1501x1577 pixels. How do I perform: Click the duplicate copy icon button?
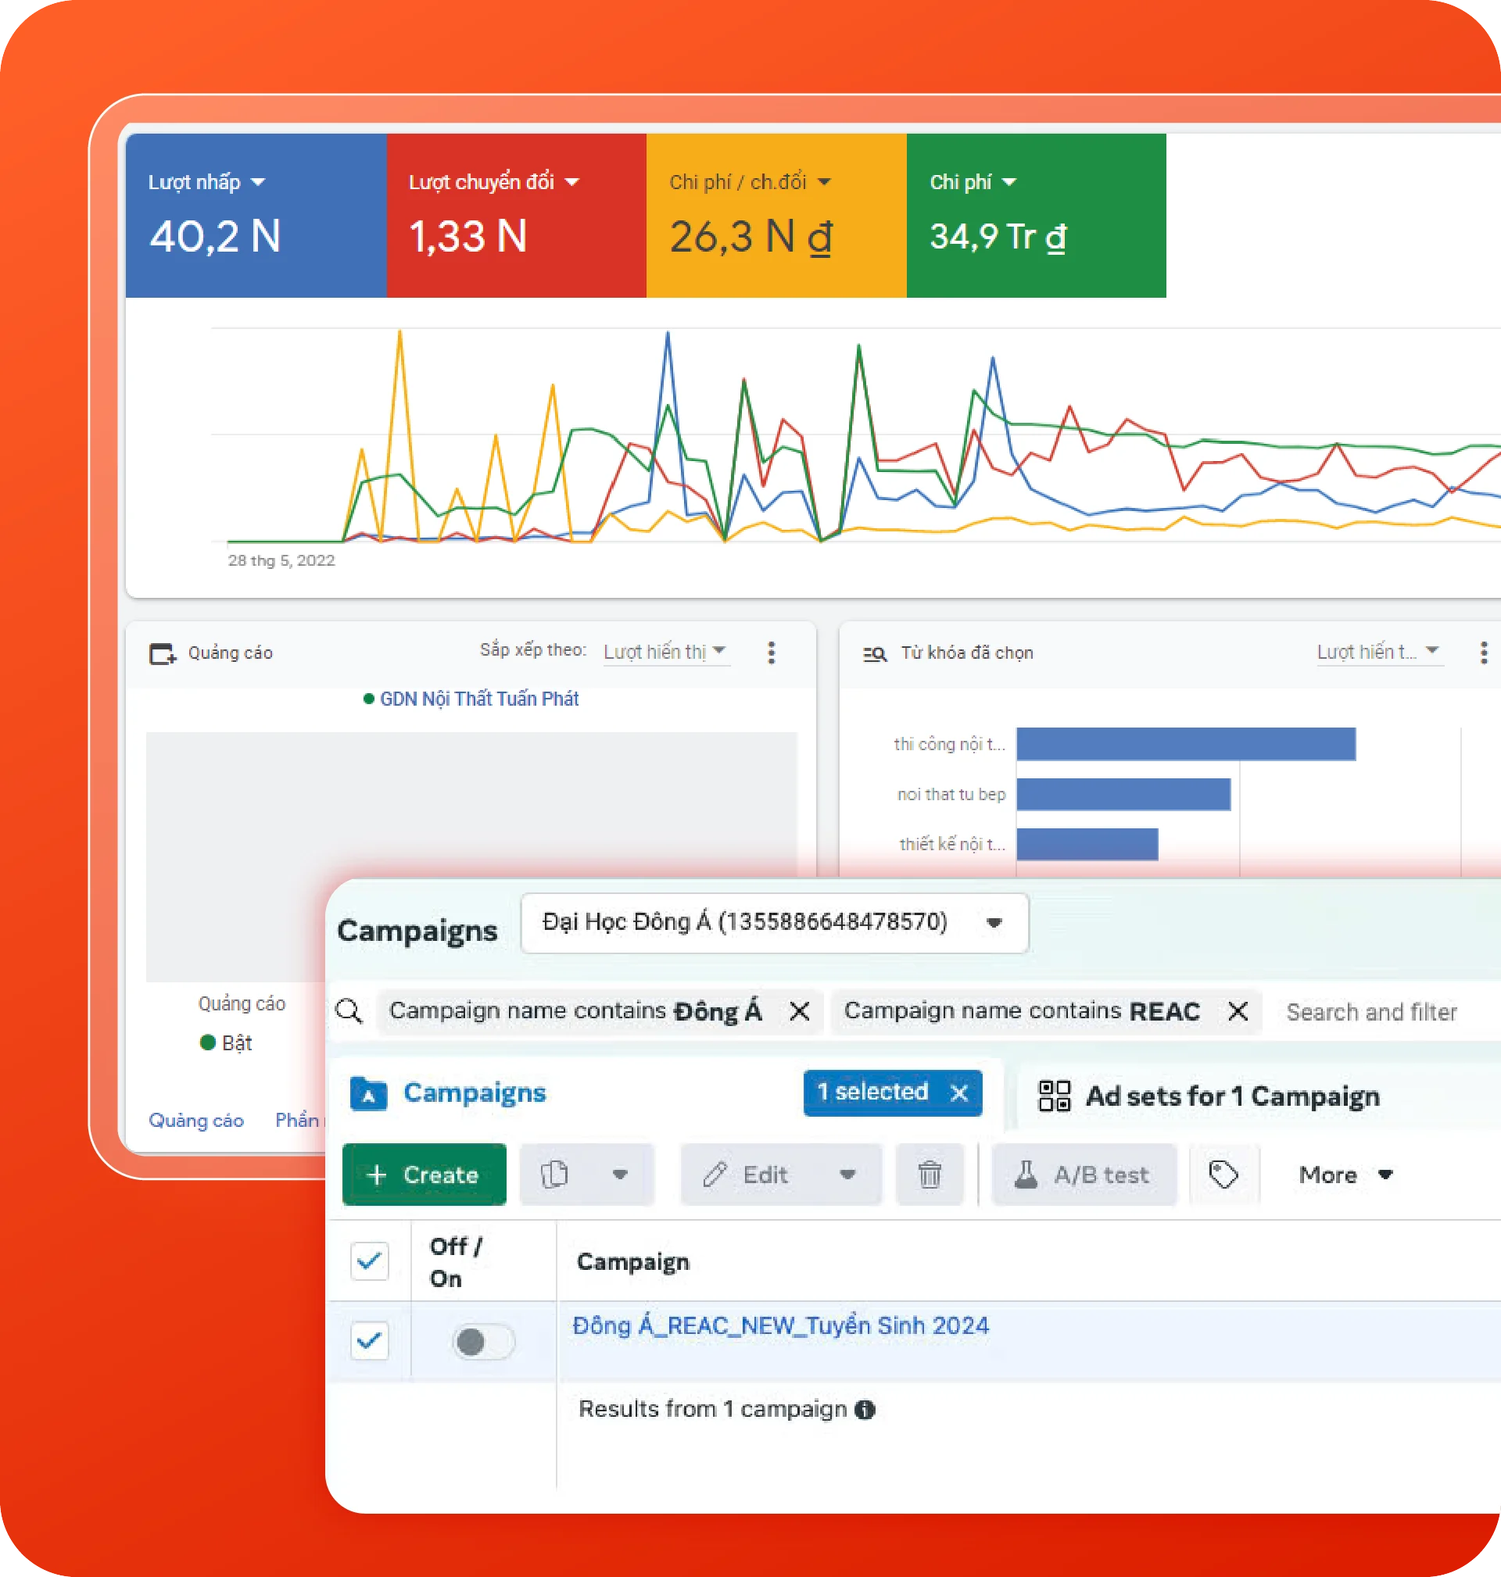(554, 1174)
